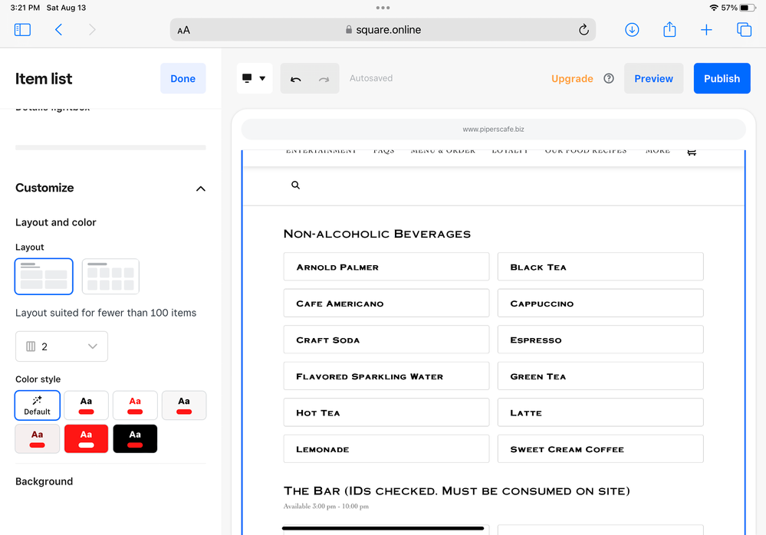Click the search magnifier on site preview

[x=296, y=185]
